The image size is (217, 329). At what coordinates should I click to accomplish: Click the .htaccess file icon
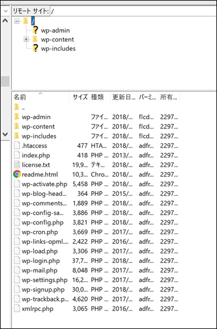pos(17,146)
